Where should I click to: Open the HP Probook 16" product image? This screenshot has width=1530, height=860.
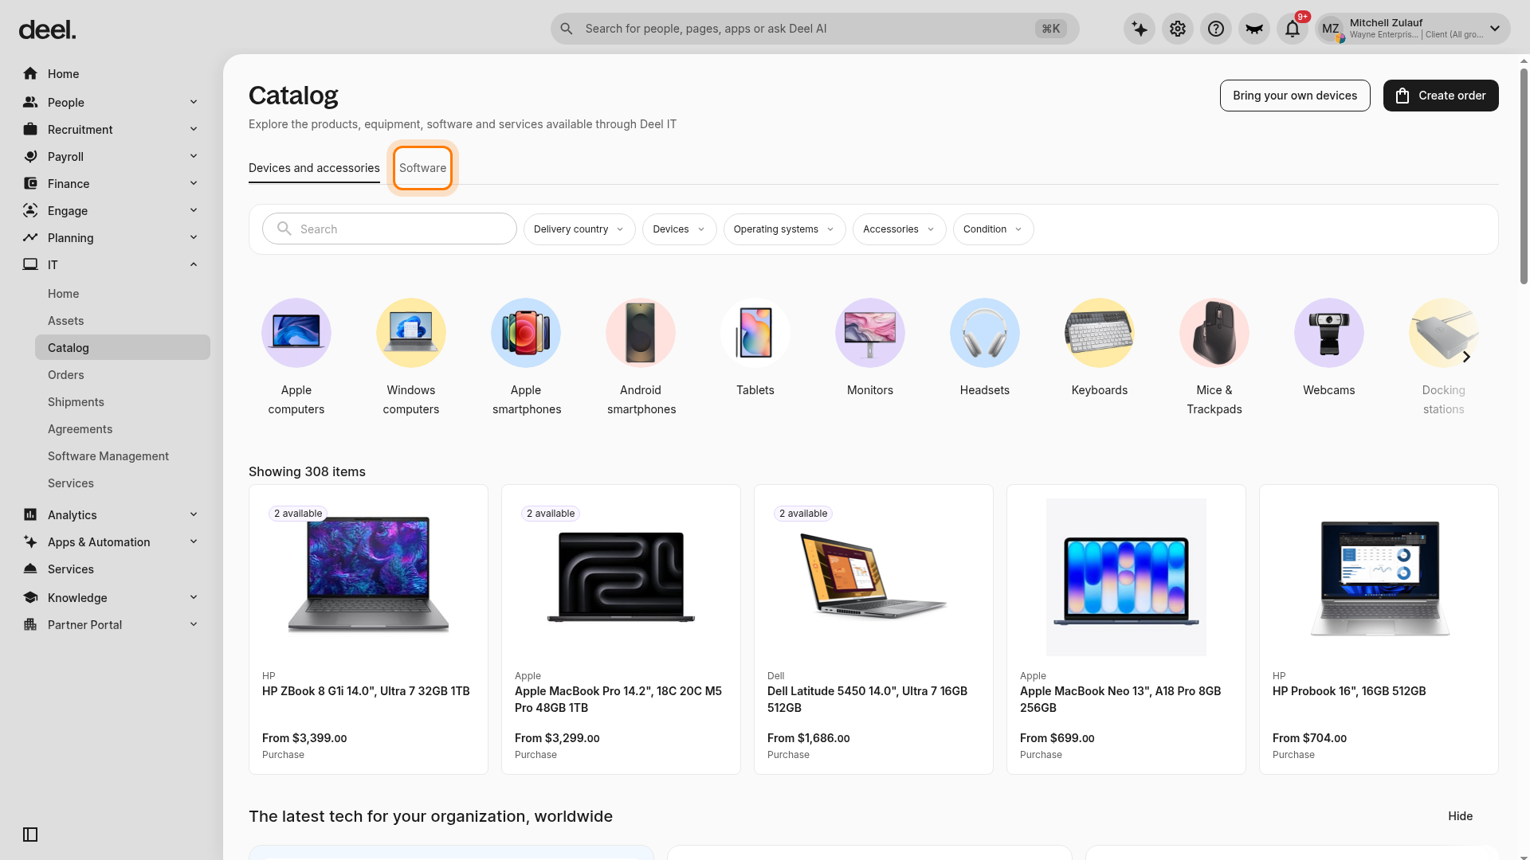1379,577
